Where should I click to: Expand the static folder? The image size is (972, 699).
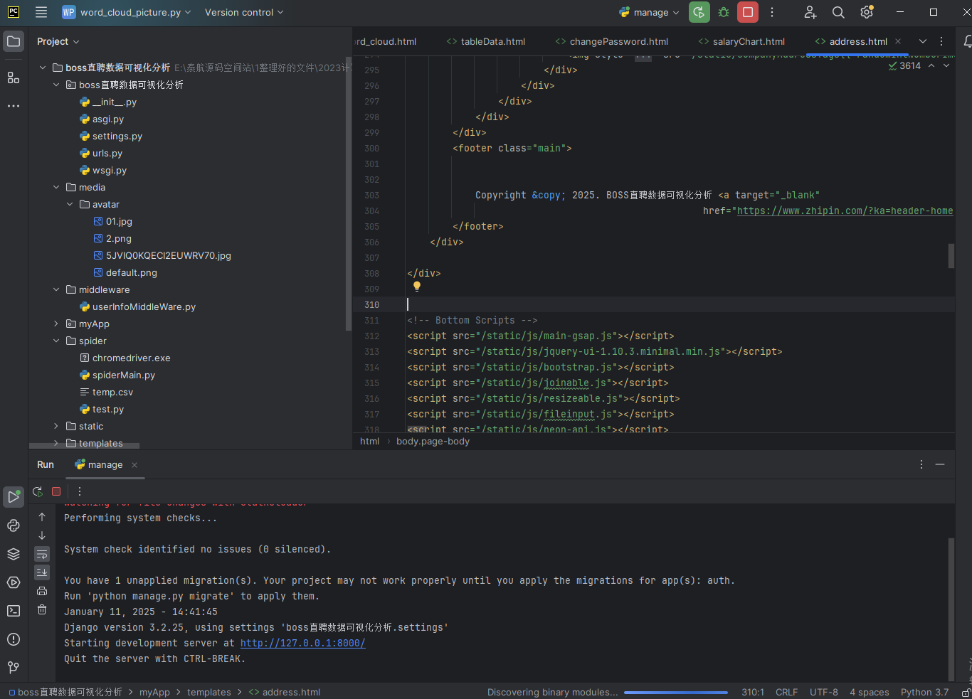56,426
